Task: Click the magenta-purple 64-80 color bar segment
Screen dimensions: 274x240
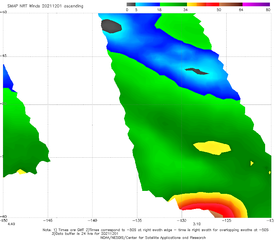Action: (256, 4)
